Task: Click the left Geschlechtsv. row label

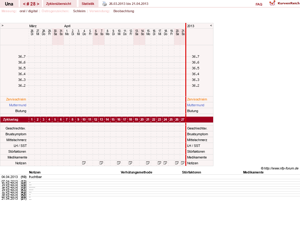Action: click(x=16, y=128)
